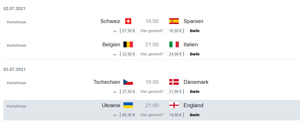Open bwin logo for Schweiz–Spanien match

(195, 31)
